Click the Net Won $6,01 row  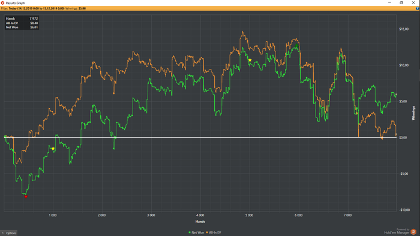(22, 28)
